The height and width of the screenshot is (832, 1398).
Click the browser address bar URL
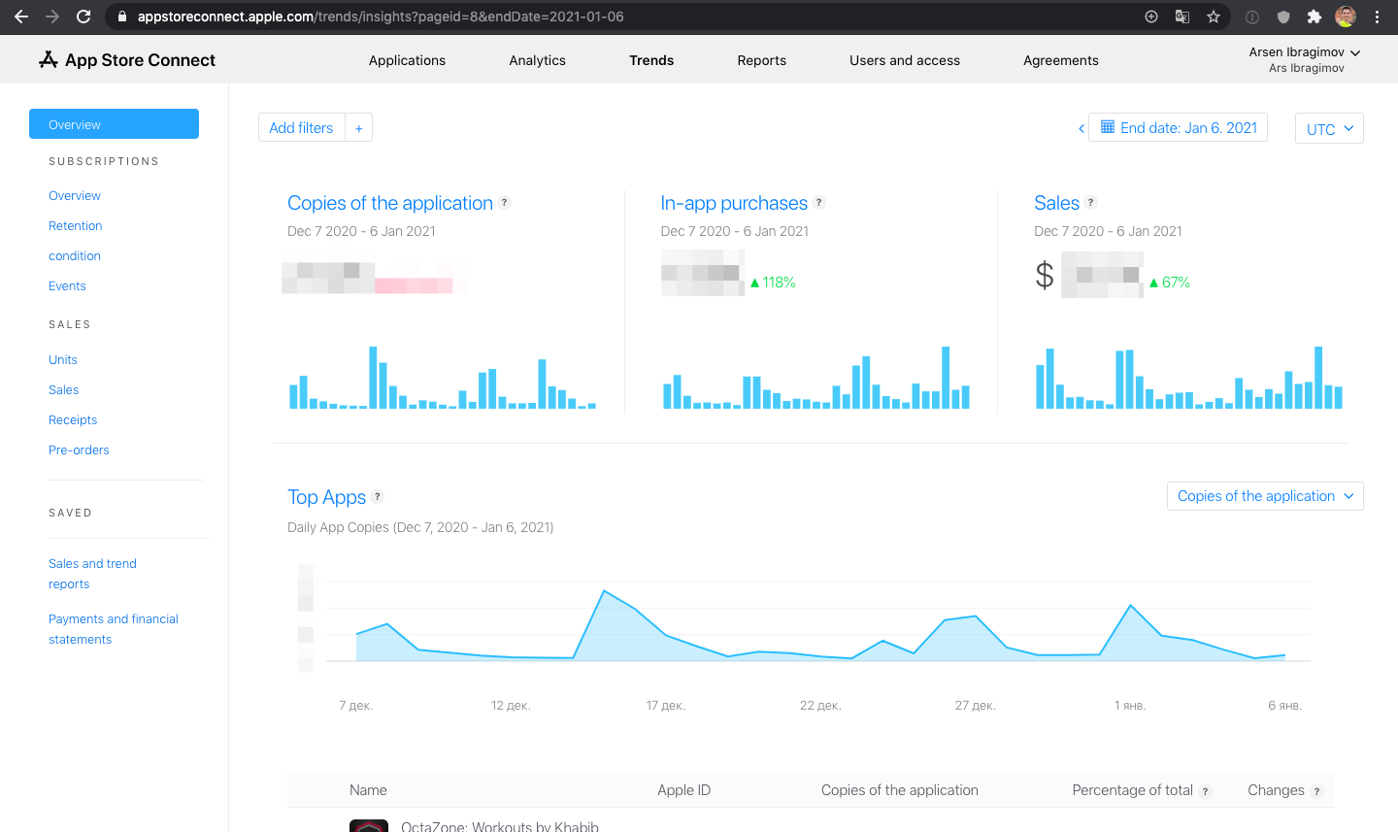pyautogui.click(x=381, y=17)
